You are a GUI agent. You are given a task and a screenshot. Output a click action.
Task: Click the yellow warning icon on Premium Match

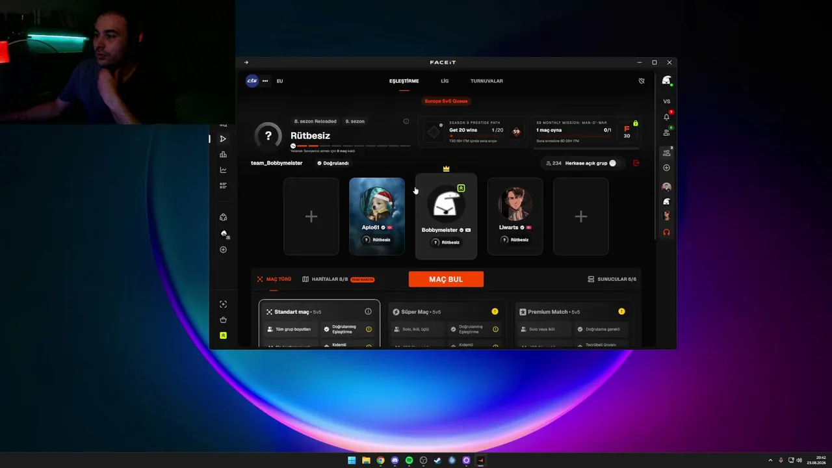(621, 312)
